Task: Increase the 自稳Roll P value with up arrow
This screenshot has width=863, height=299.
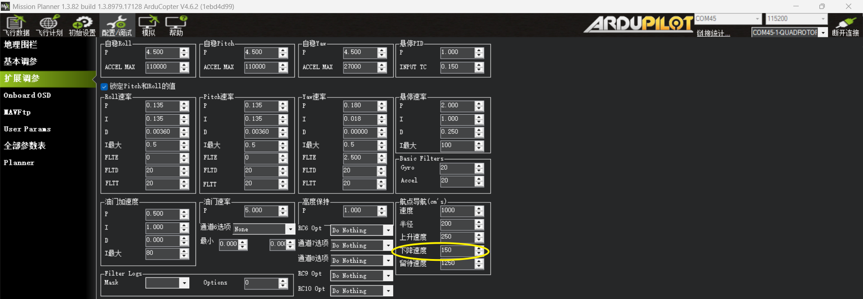Action: tap(184, 50)
